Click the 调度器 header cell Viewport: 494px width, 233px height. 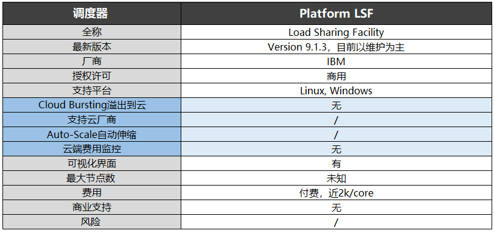92,13
